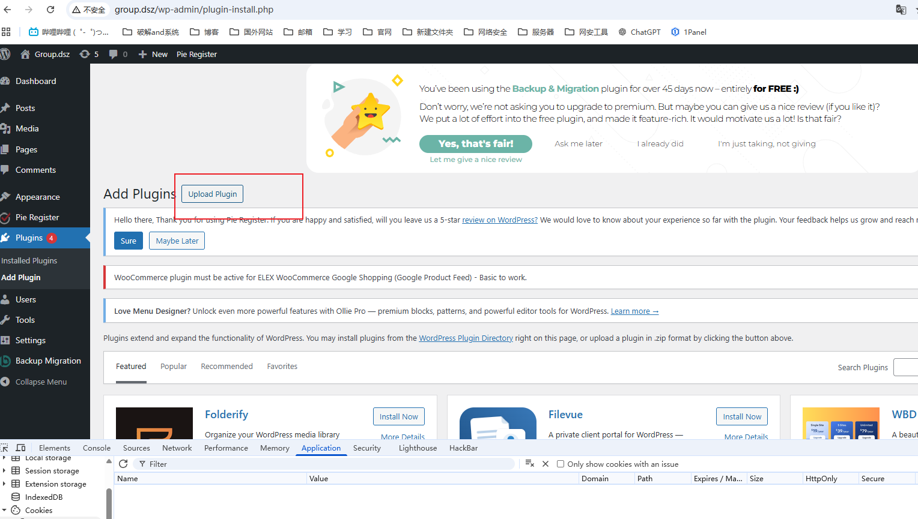
Task: Expand the Extension storage tree node
Action: pos(4,484)
